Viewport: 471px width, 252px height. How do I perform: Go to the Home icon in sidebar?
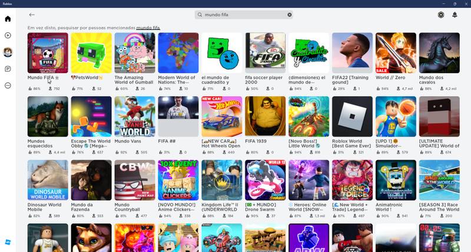point(8,19)
